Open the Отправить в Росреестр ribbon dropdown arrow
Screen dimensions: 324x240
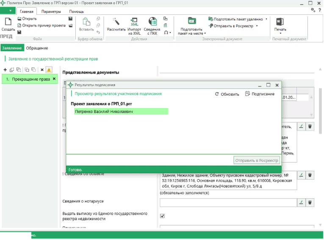pos(257,25)
